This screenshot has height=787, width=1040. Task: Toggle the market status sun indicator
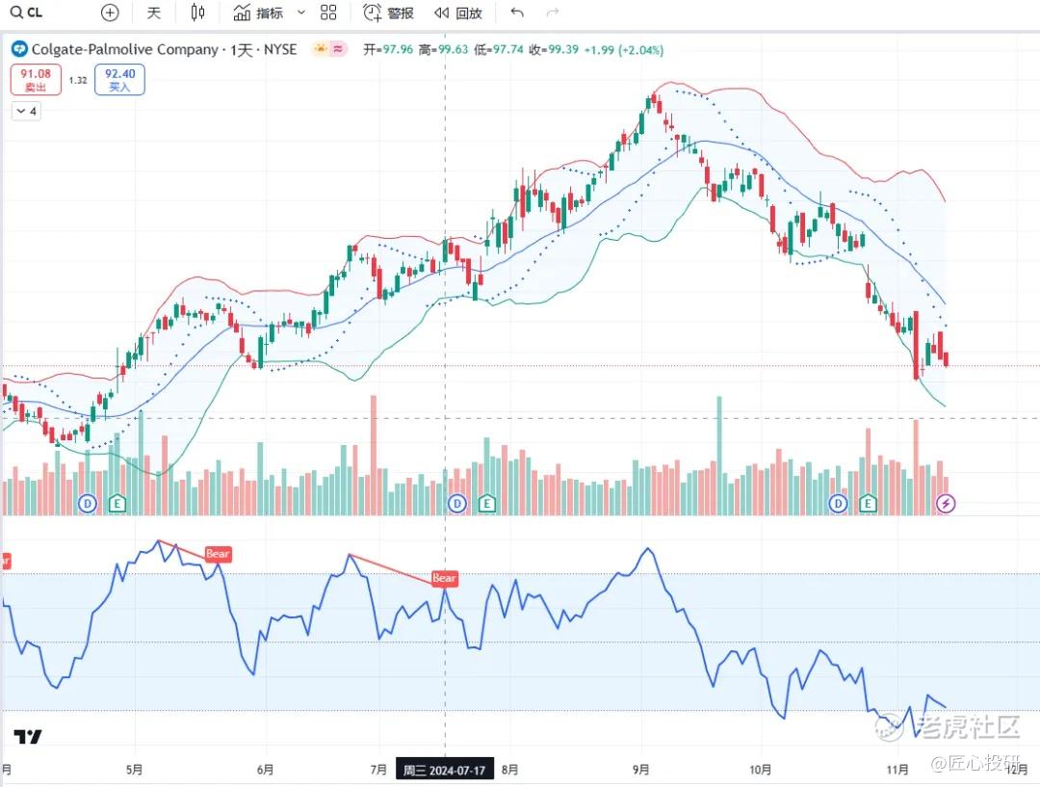[x=320, y=49]
